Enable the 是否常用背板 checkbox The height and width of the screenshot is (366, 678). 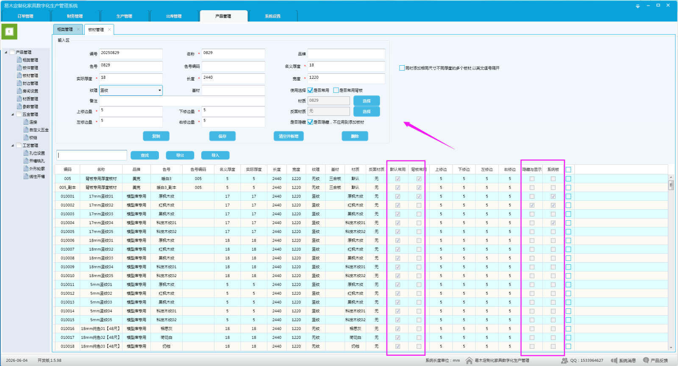coord(336,90)
